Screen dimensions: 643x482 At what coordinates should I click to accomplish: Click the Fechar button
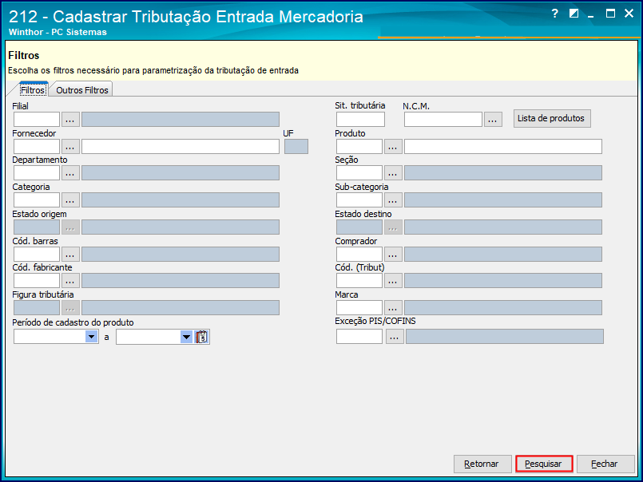[605, 464]
